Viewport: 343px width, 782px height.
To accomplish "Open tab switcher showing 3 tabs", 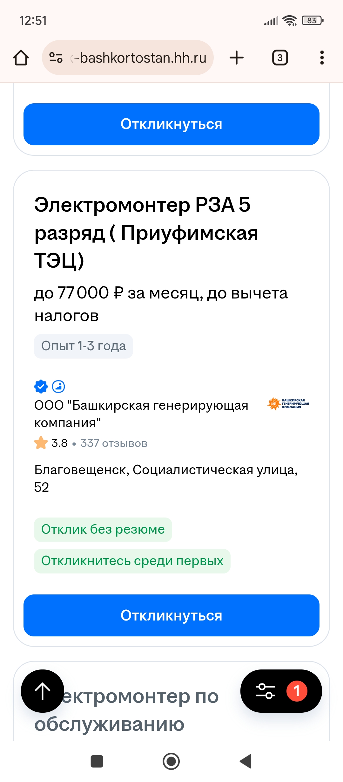I will coord(280,58).
